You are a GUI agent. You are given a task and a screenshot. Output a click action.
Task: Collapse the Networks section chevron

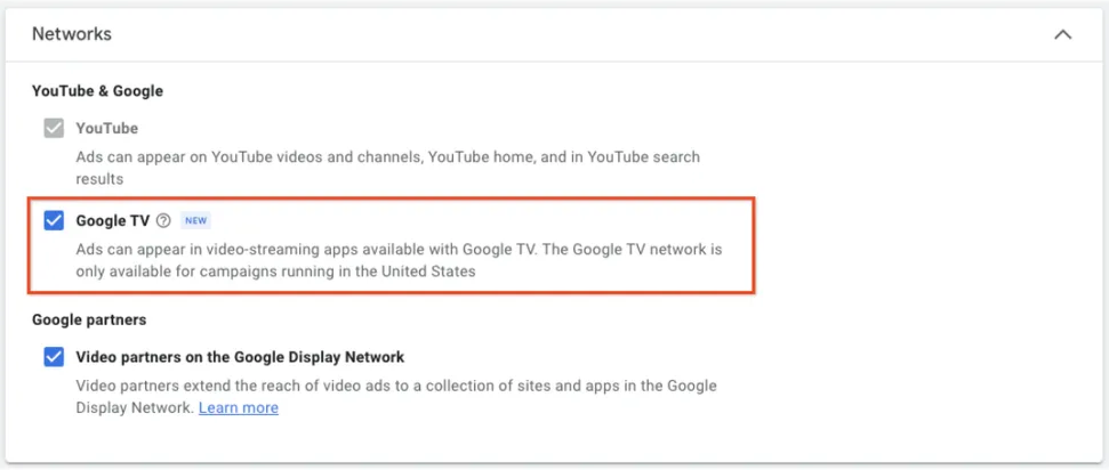[1063, 35]
